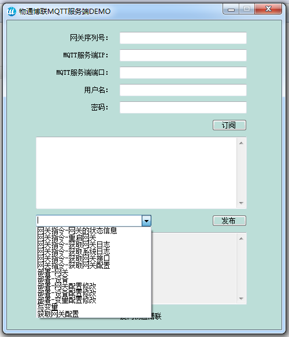Click the 用户名 input field

(x=183, y=90)
